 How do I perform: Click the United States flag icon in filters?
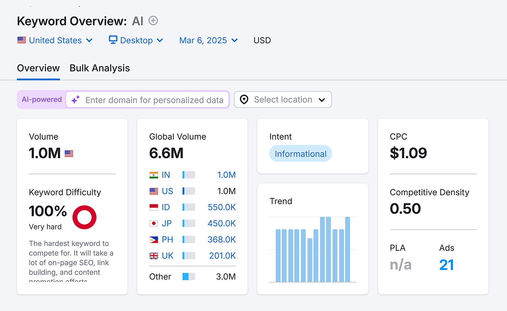(22, 40)
